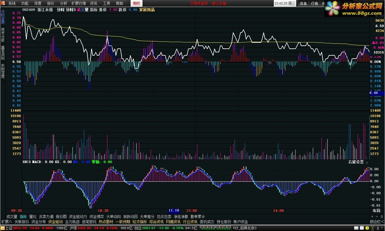Click the yellow database icon in the status bar
Screen dimensions: 385x231
click(x=367, y=228)
